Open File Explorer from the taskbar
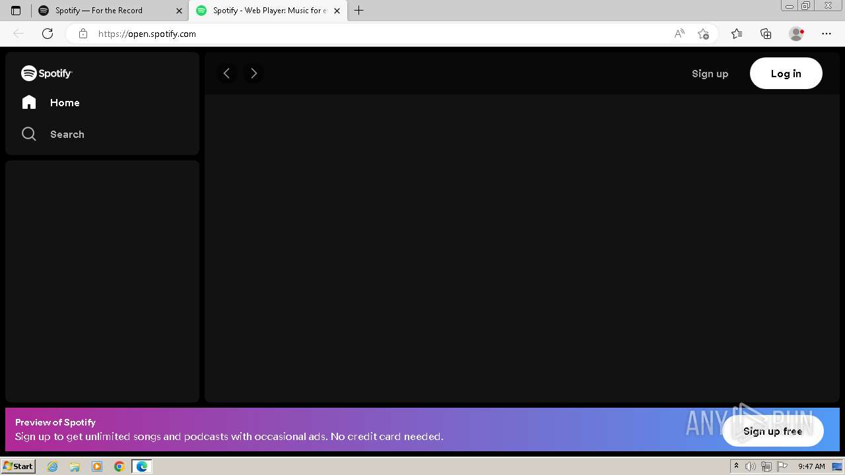 tap(75, 466)
